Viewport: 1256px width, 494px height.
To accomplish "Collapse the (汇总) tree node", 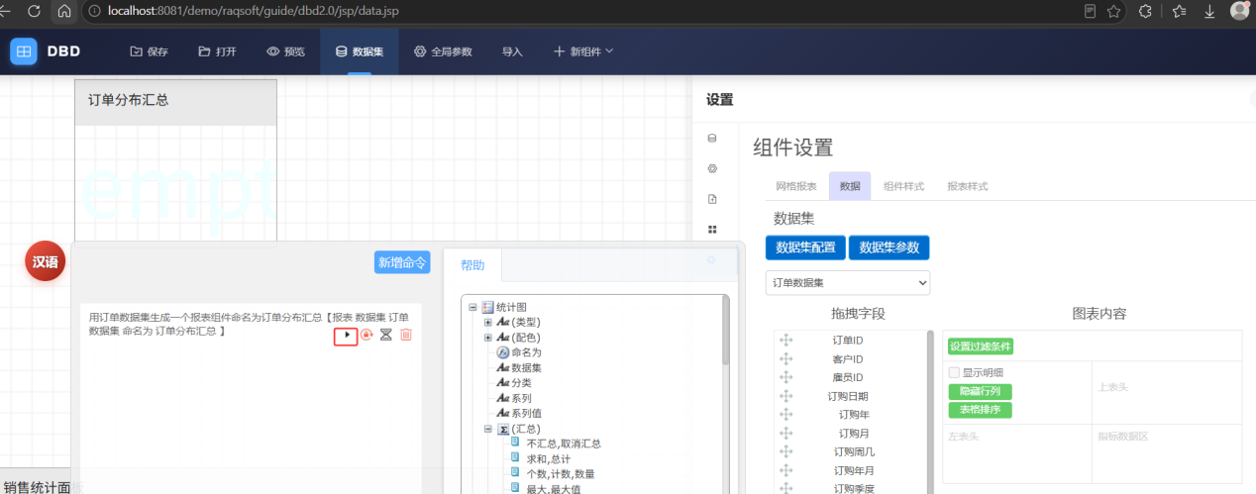I will click(x=487, y=429).
